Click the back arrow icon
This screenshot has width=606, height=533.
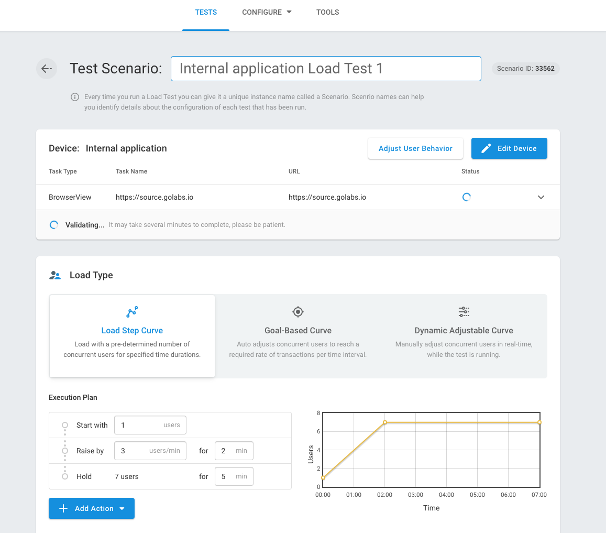click(x=47, y=69)
